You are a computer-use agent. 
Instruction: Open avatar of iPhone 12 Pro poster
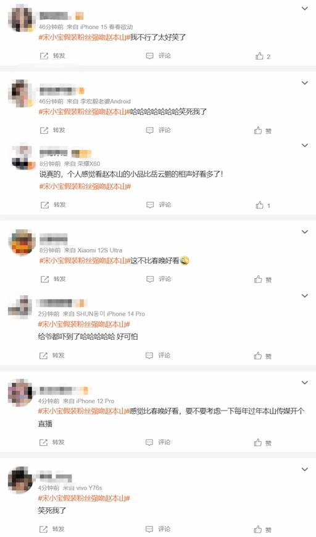[20, 392]
